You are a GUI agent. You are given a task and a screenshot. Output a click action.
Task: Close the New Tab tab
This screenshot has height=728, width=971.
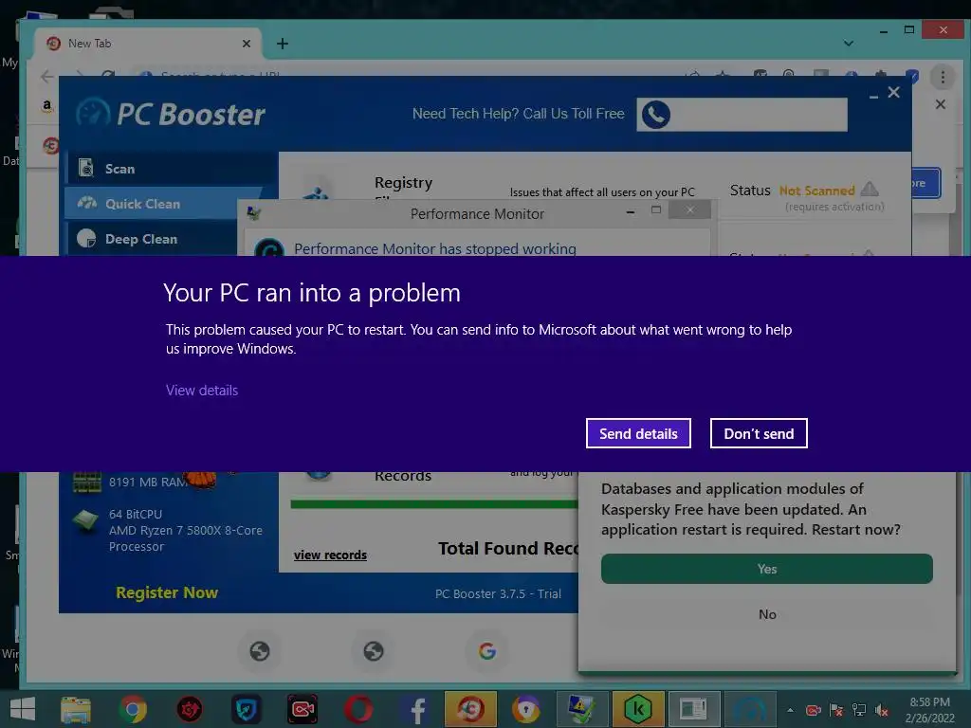[247, 44]
